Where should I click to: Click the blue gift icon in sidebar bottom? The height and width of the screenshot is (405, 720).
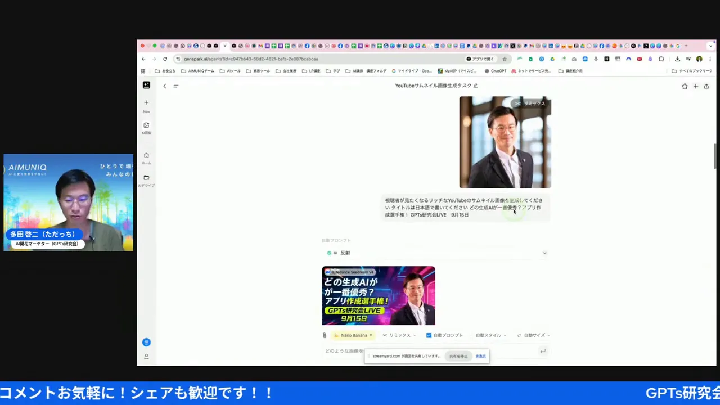(146, 342)
